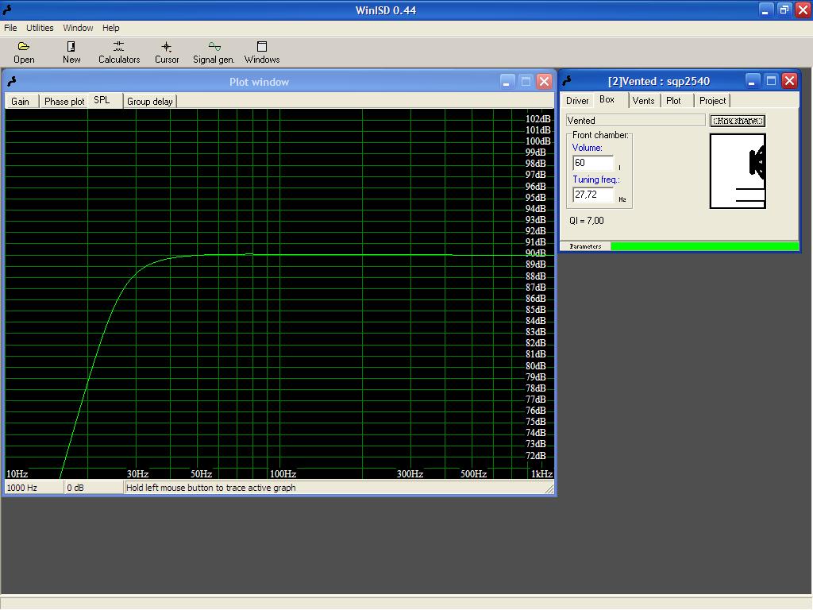Click the sqp2540 project window title icon
Viewport: 813px width, 610px height.
pyautogui.click(x=567, y=81)
